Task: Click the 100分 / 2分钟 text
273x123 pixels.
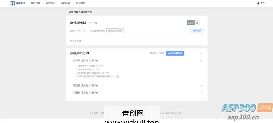Action: [x=157, y=53]
